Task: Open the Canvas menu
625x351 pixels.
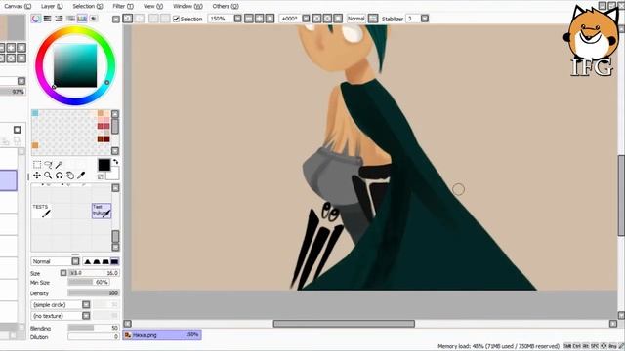Action: [18, 6]
